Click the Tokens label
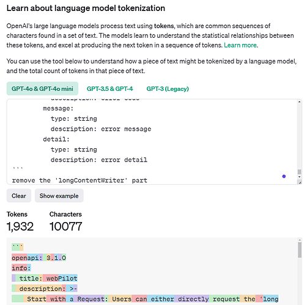 click(17, 214)
